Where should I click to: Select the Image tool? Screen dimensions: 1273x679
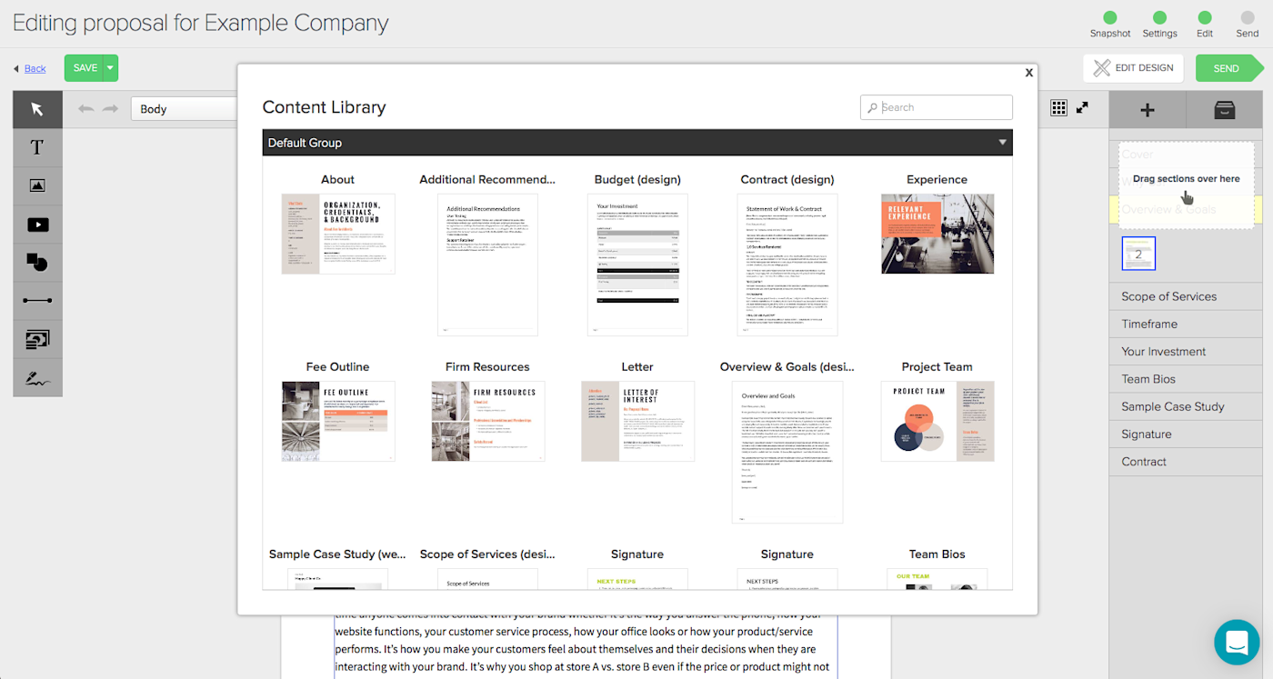tap(36, 185)
